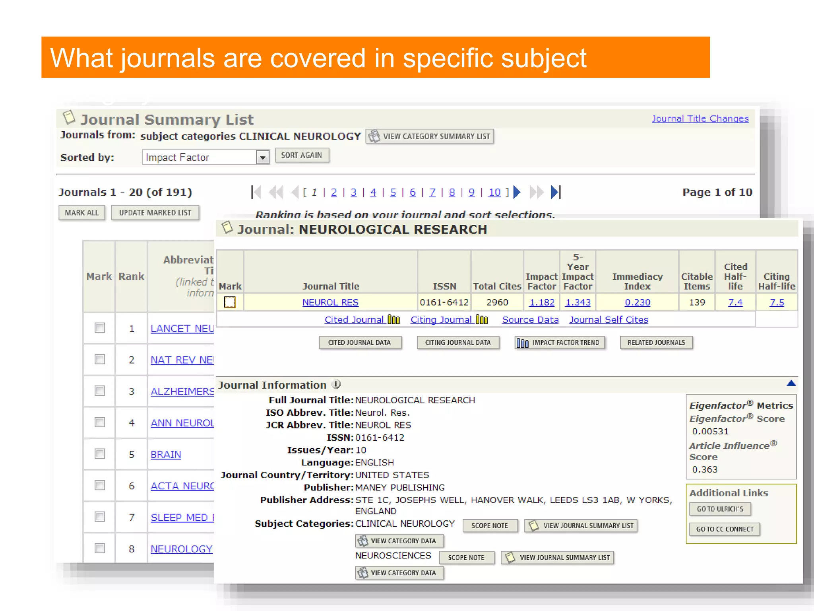814x611 pixels.
Task: Go to results page 10
Action: tap(494, 193)
